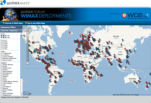Click the Clear Pins button
This screenshot has height=103, width=151.
coord(5,30)
